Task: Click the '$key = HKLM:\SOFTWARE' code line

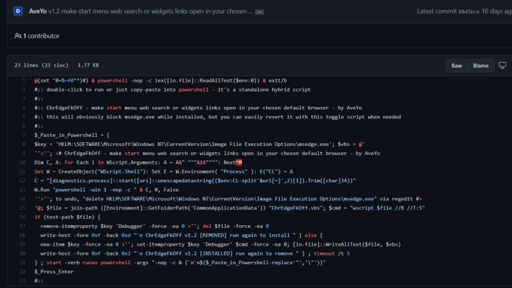Action: click(199, 144)
